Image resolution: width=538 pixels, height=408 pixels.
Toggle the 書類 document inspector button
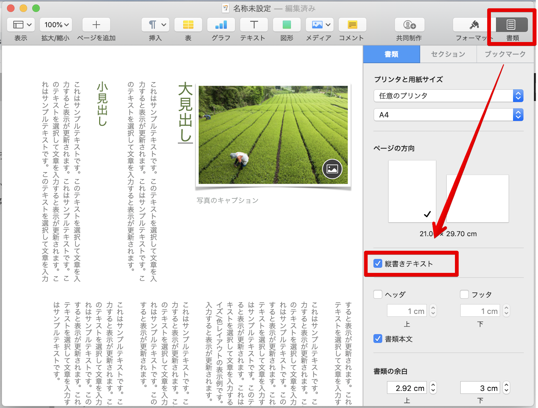point(511,25)
